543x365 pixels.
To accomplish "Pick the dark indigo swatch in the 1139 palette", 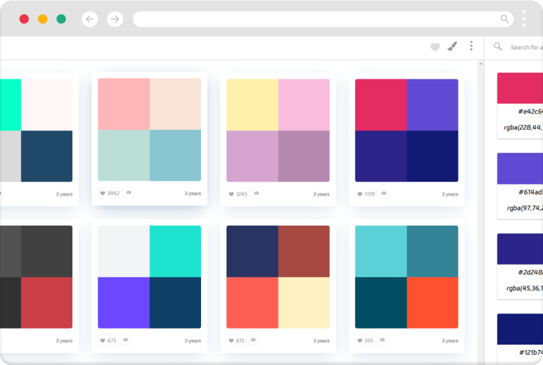I will [x=381, y=156].
